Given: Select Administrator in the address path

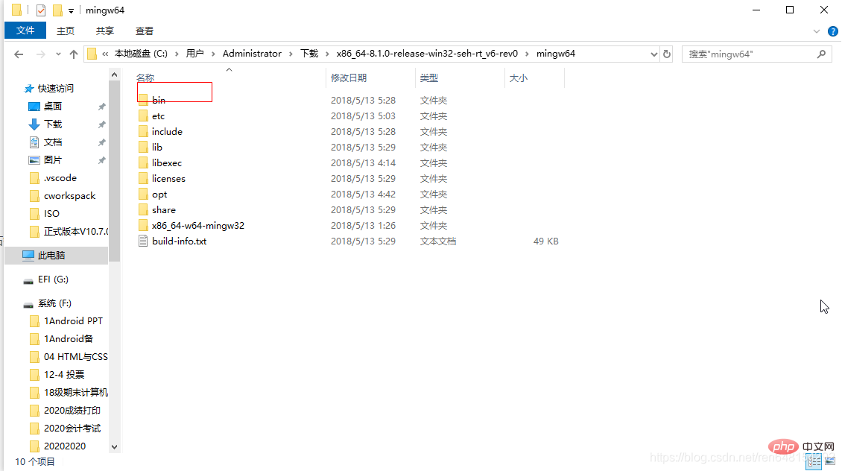Looking at the screenshot, I should (x=252, y=54).
